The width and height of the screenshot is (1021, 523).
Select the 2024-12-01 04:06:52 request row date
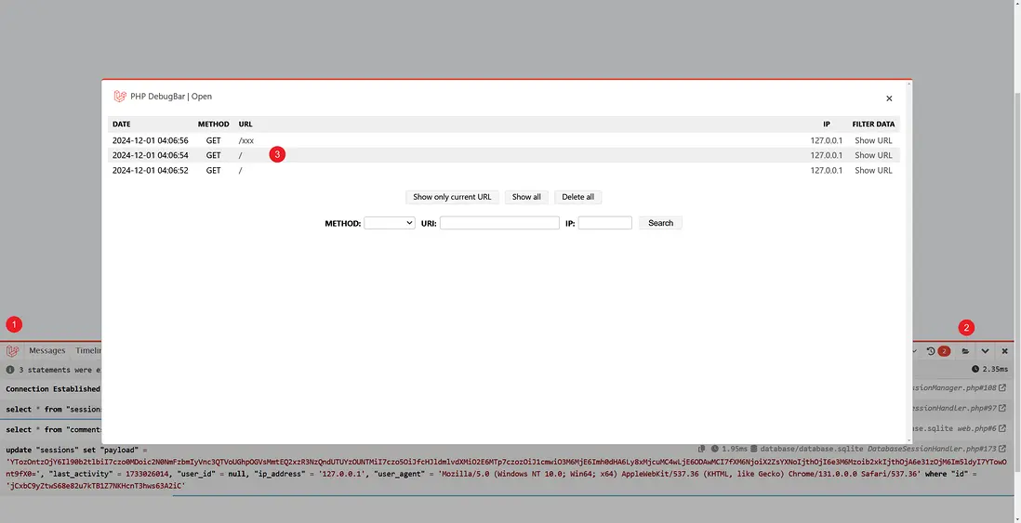tap(151, 170)
